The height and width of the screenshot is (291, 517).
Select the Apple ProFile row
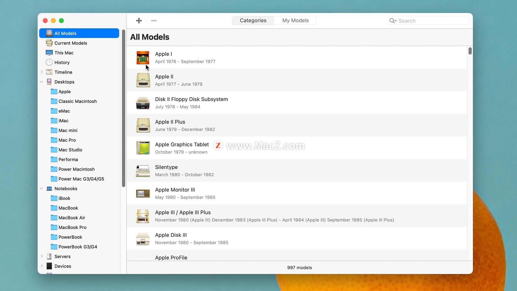(x=297, y=255)
